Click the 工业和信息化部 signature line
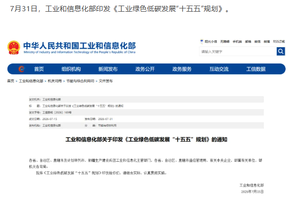 click(x=252, y=186)
